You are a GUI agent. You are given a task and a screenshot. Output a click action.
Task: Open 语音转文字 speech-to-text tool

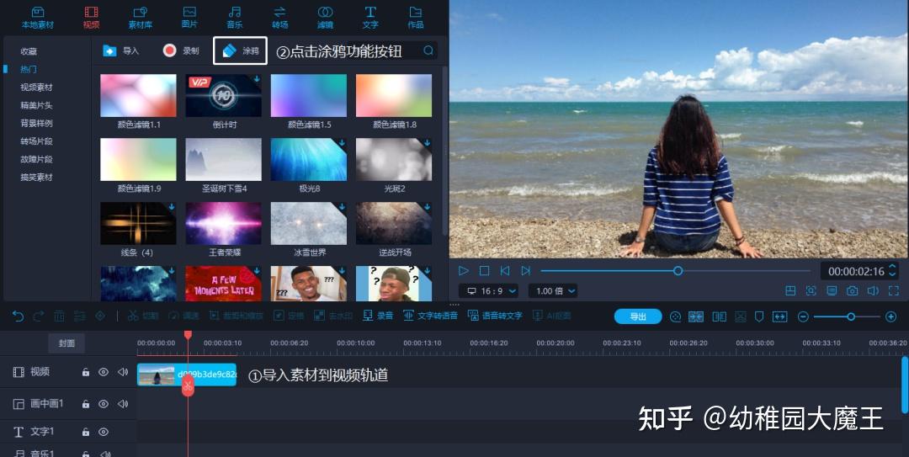coord(495,316)
